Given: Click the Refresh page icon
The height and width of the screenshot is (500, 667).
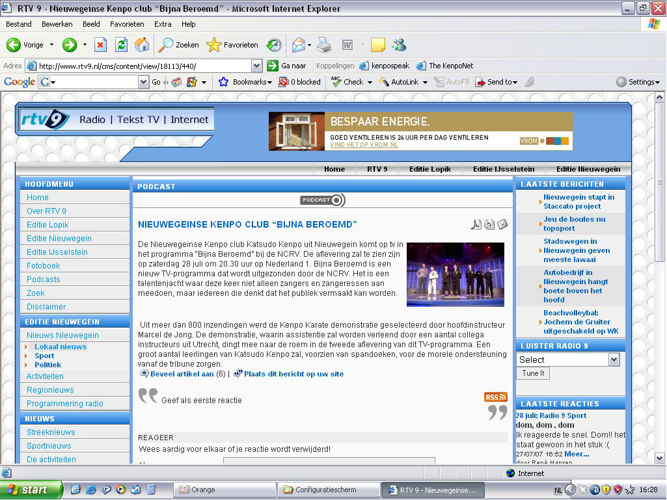Looking at the screenshot, I should pyautogui.click(x=121, y=45).
